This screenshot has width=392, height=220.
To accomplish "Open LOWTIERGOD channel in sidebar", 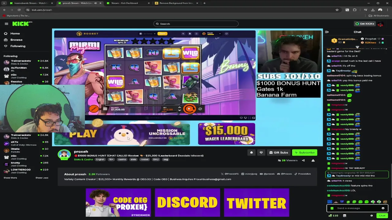I will (x=26, y=171).
